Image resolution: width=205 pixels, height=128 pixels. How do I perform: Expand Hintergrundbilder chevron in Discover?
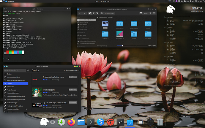pos(26,109)
